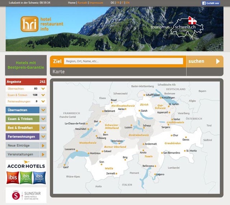Click the arrow icon beside Veranstaltungen

[43, 154]
